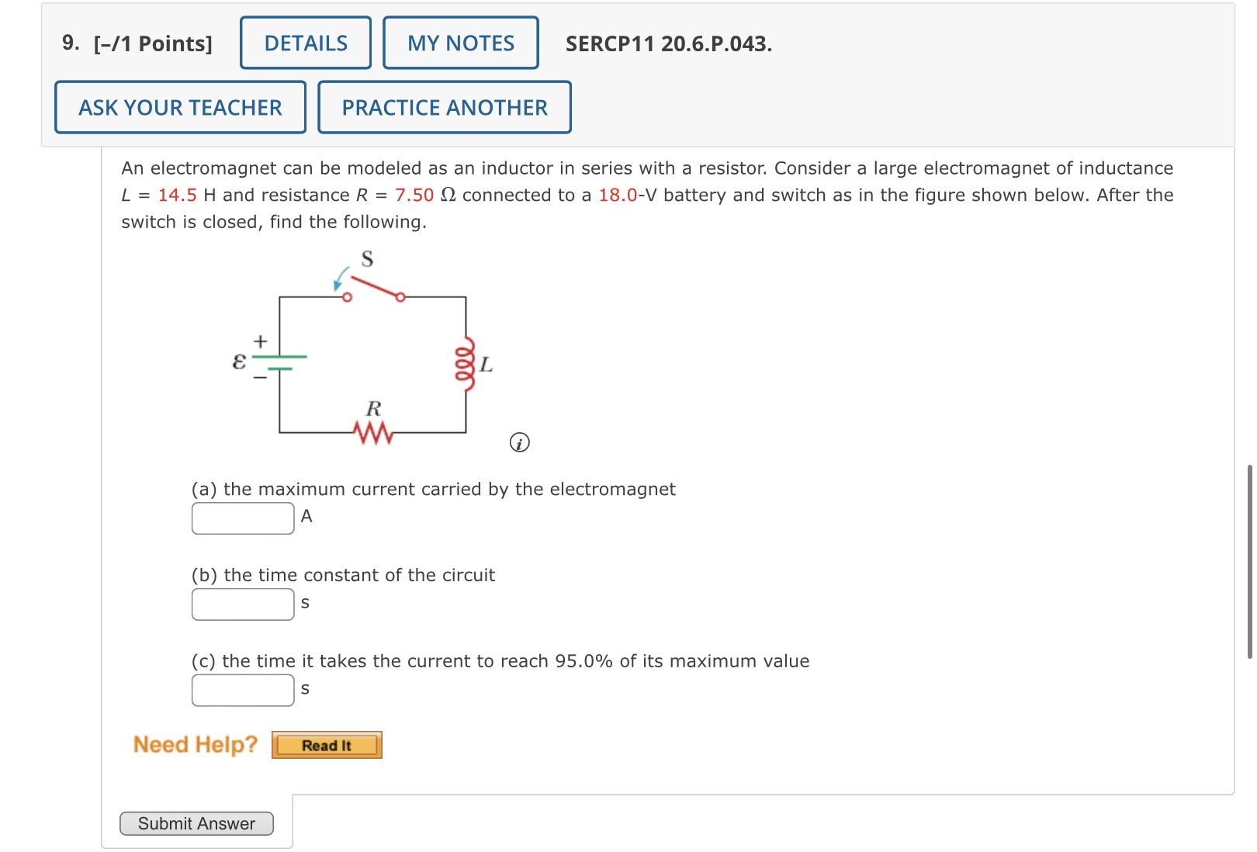Click ASK YOUR TEACHER

pyautogui.click(x=179, y=107)
